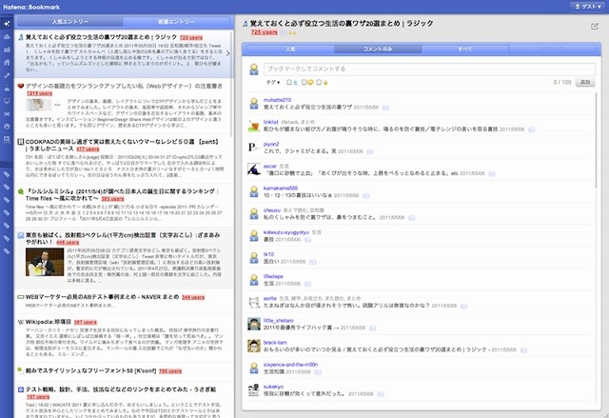This screenshot has height=418, width=609.
Task: Click the heart favicon of the デザインの基礎力 entry
Action: click(21, 87)
